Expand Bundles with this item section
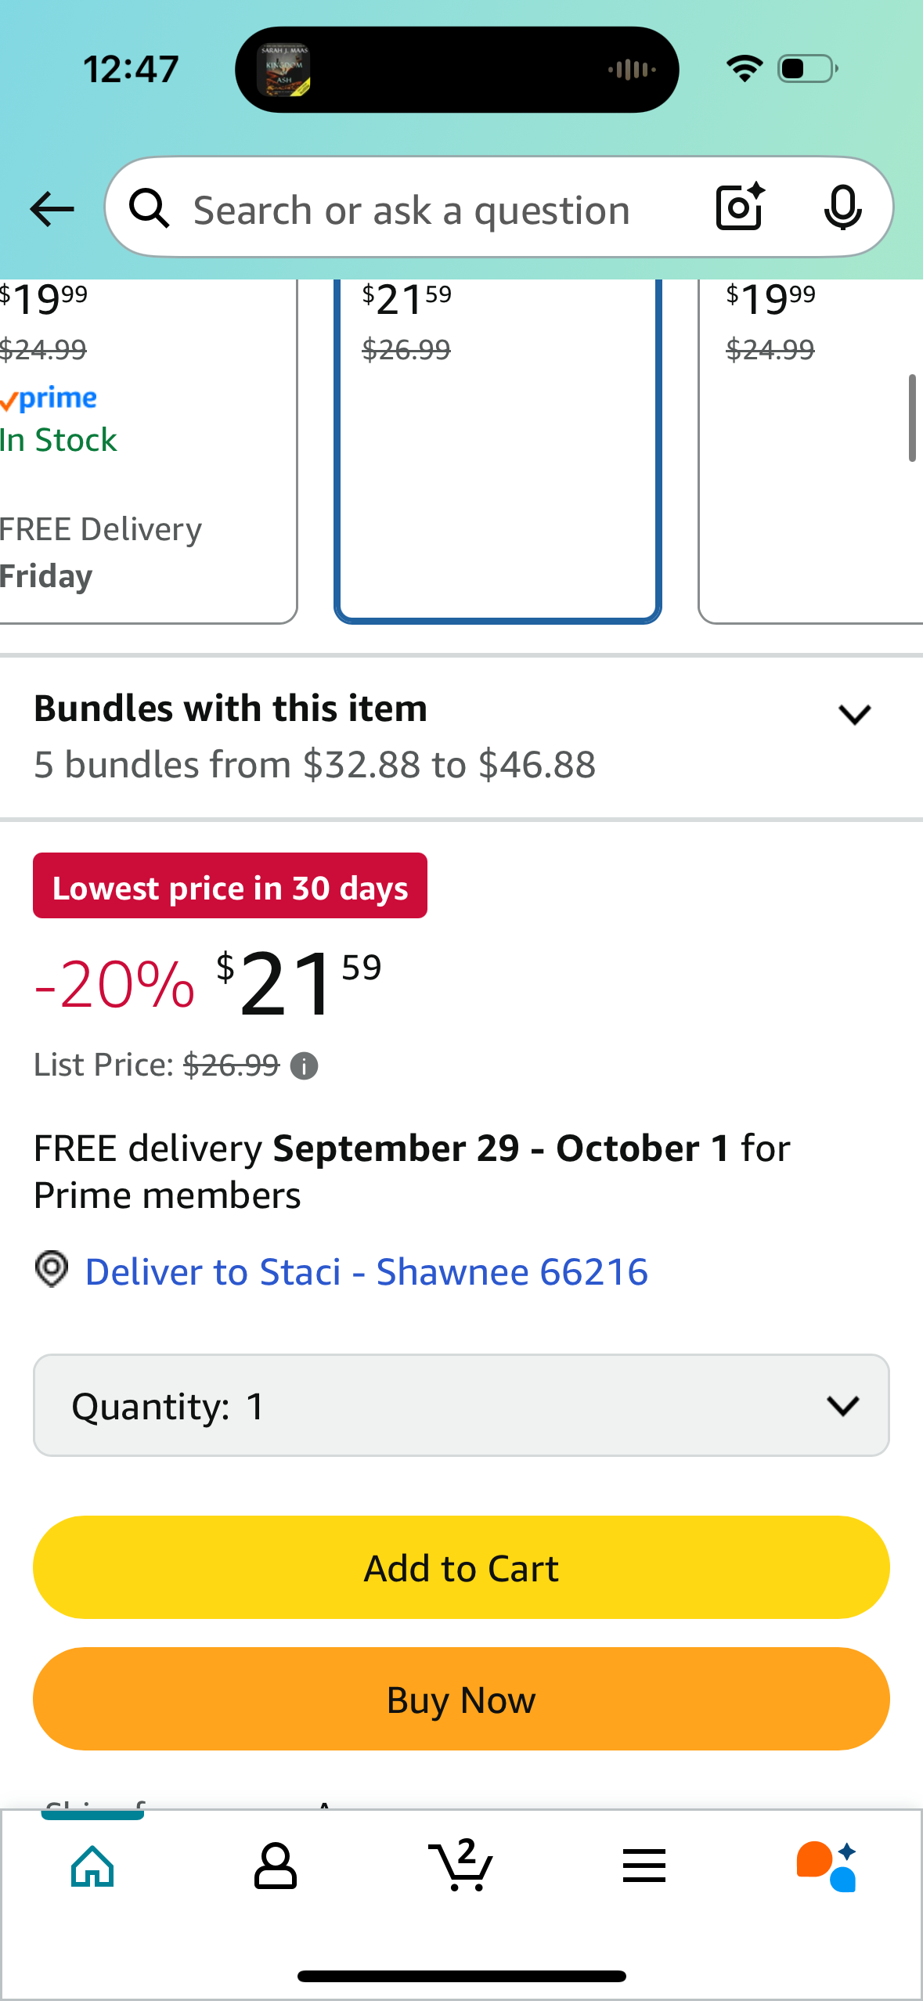Screen dimensions: 923x2001 point(854,714)
